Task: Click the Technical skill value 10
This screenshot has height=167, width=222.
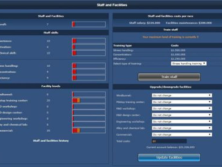Action: coord(48,53)
